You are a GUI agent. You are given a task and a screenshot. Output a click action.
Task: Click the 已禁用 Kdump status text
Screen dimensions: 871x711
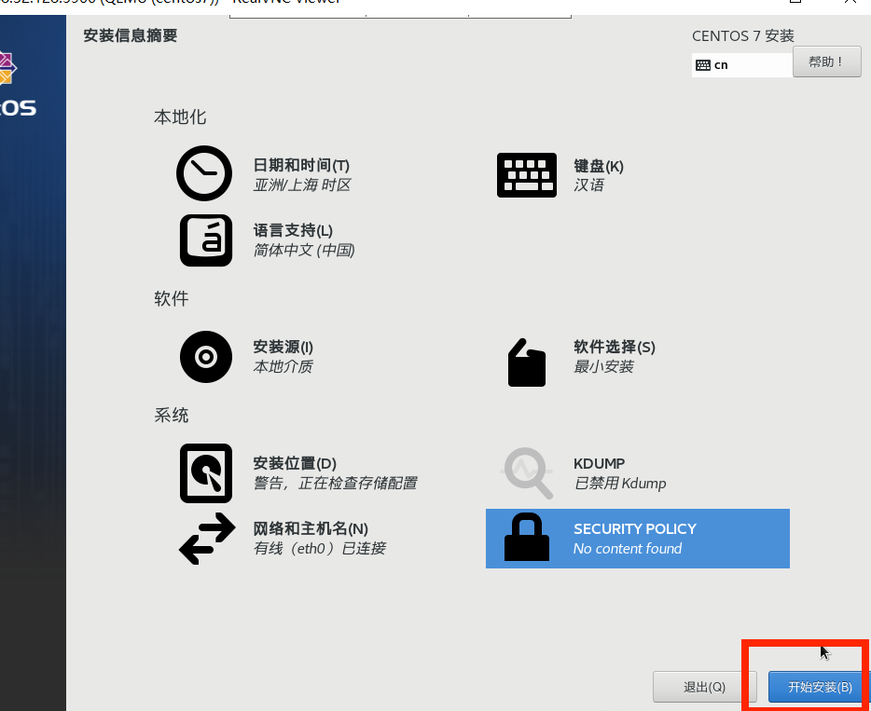[x=620, y=483]
